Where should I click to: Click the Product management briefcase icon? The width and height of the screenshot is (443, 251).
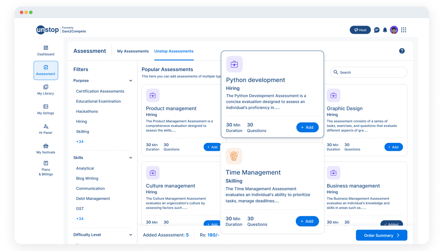pyautogui.click(x=153, y=95)
